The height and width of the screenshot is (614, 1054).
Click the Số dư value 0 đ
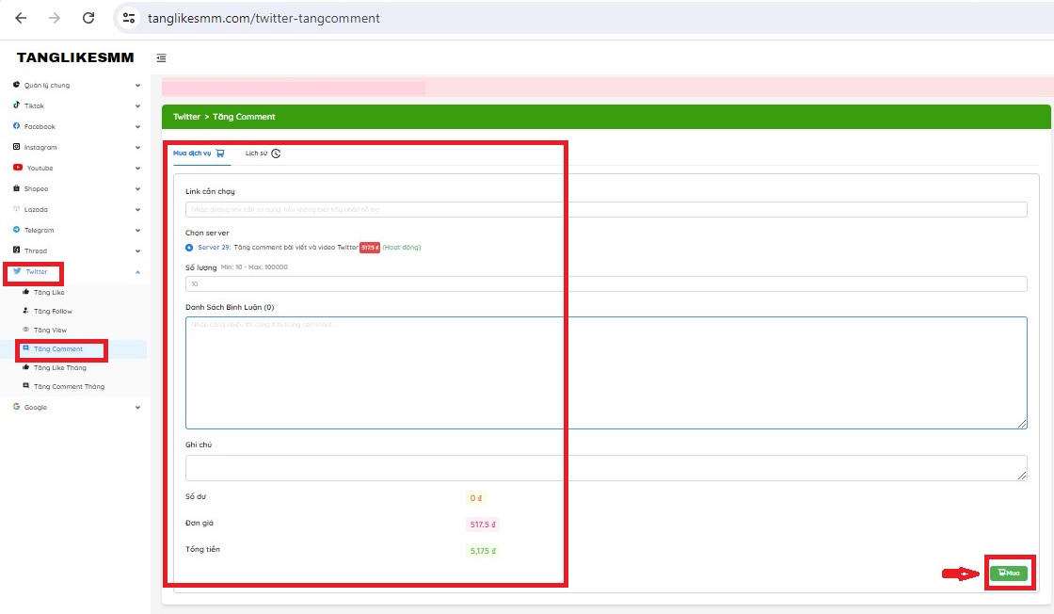pyautogui.click(x=476, y=498)
